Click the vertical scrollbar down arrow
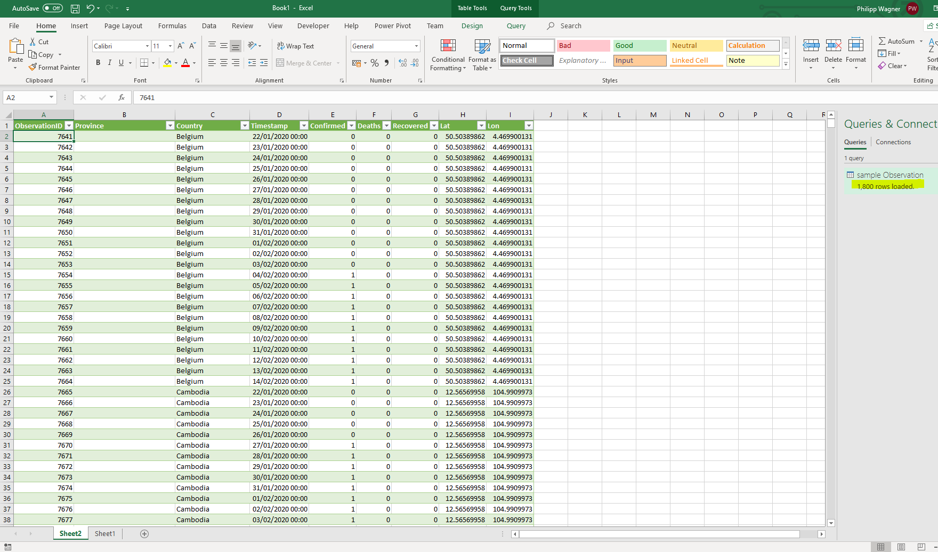 tap(831, 523)
